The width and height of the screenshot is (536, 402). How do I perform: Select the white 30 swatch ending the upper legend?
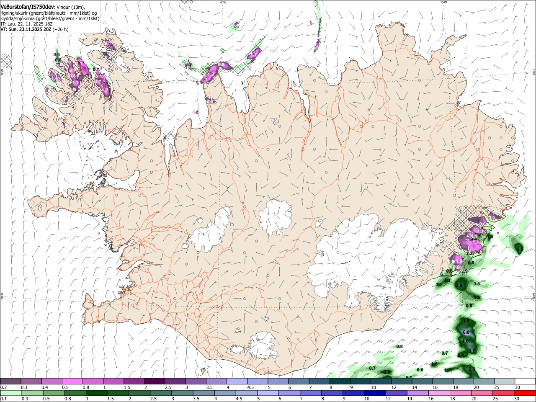pos(525,381)
